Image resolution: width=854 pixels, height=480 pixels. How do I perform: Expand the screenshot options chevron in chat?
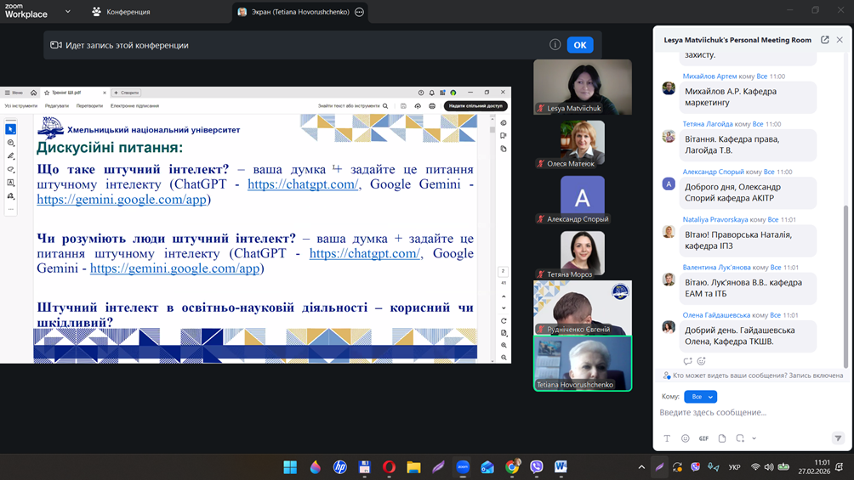[754, 438]
